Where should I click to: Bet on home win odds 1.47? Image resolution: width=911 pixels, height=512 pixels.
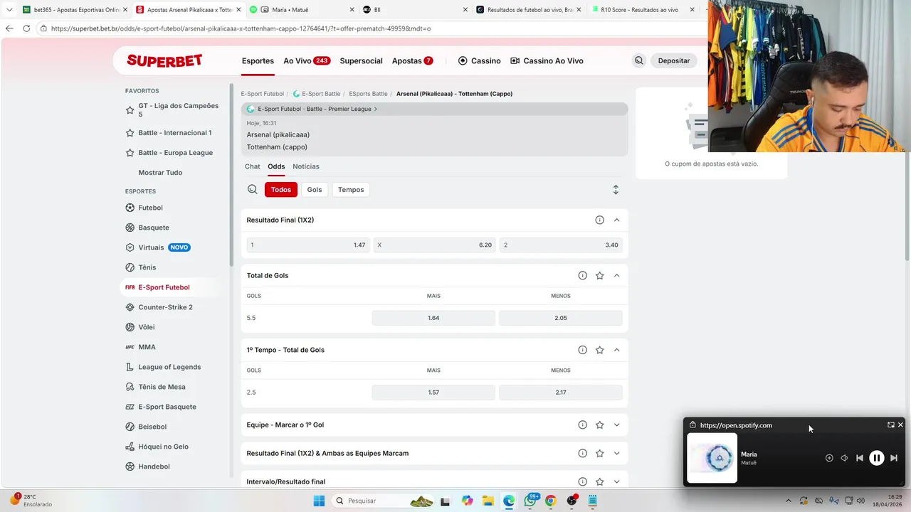[x=307, y=245]
